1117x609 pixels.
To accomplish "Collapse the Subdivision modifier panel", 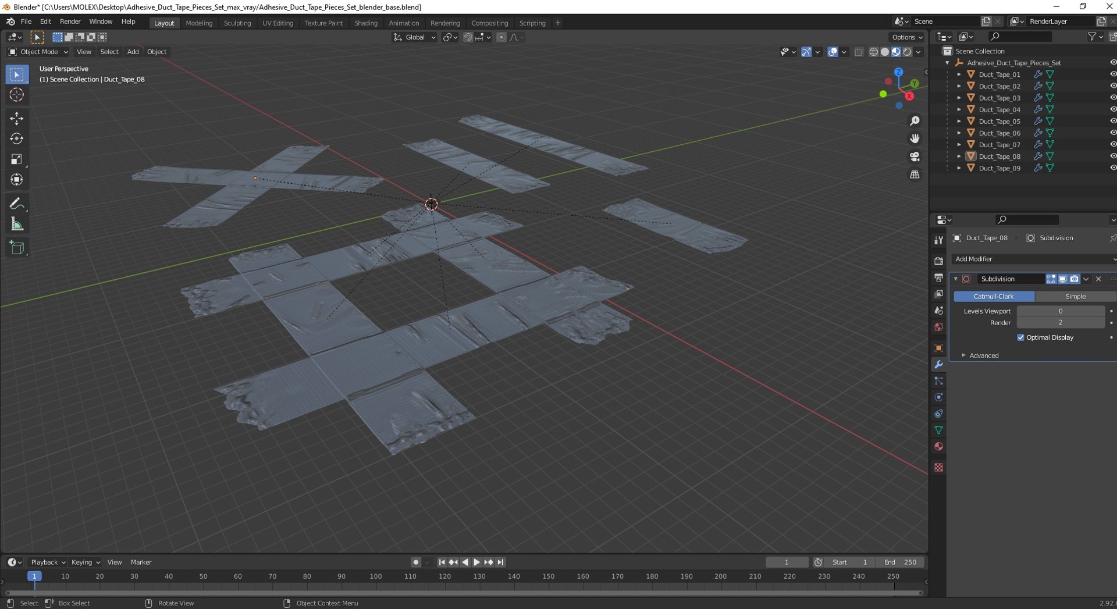I will 956,279.
